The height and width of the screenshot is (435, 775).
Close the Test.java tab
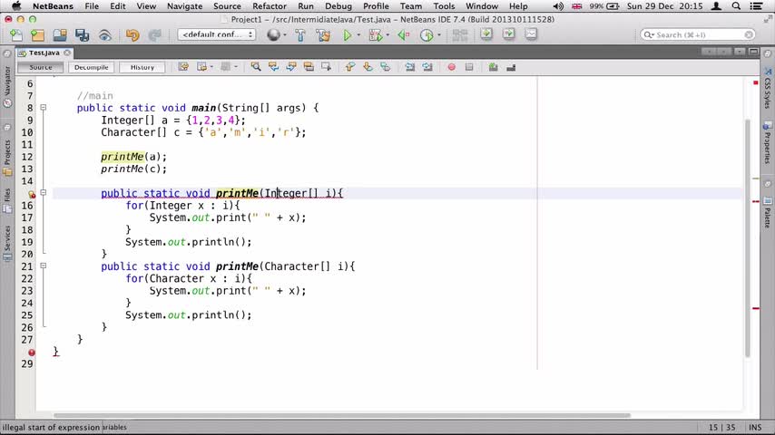click(67, 53)
